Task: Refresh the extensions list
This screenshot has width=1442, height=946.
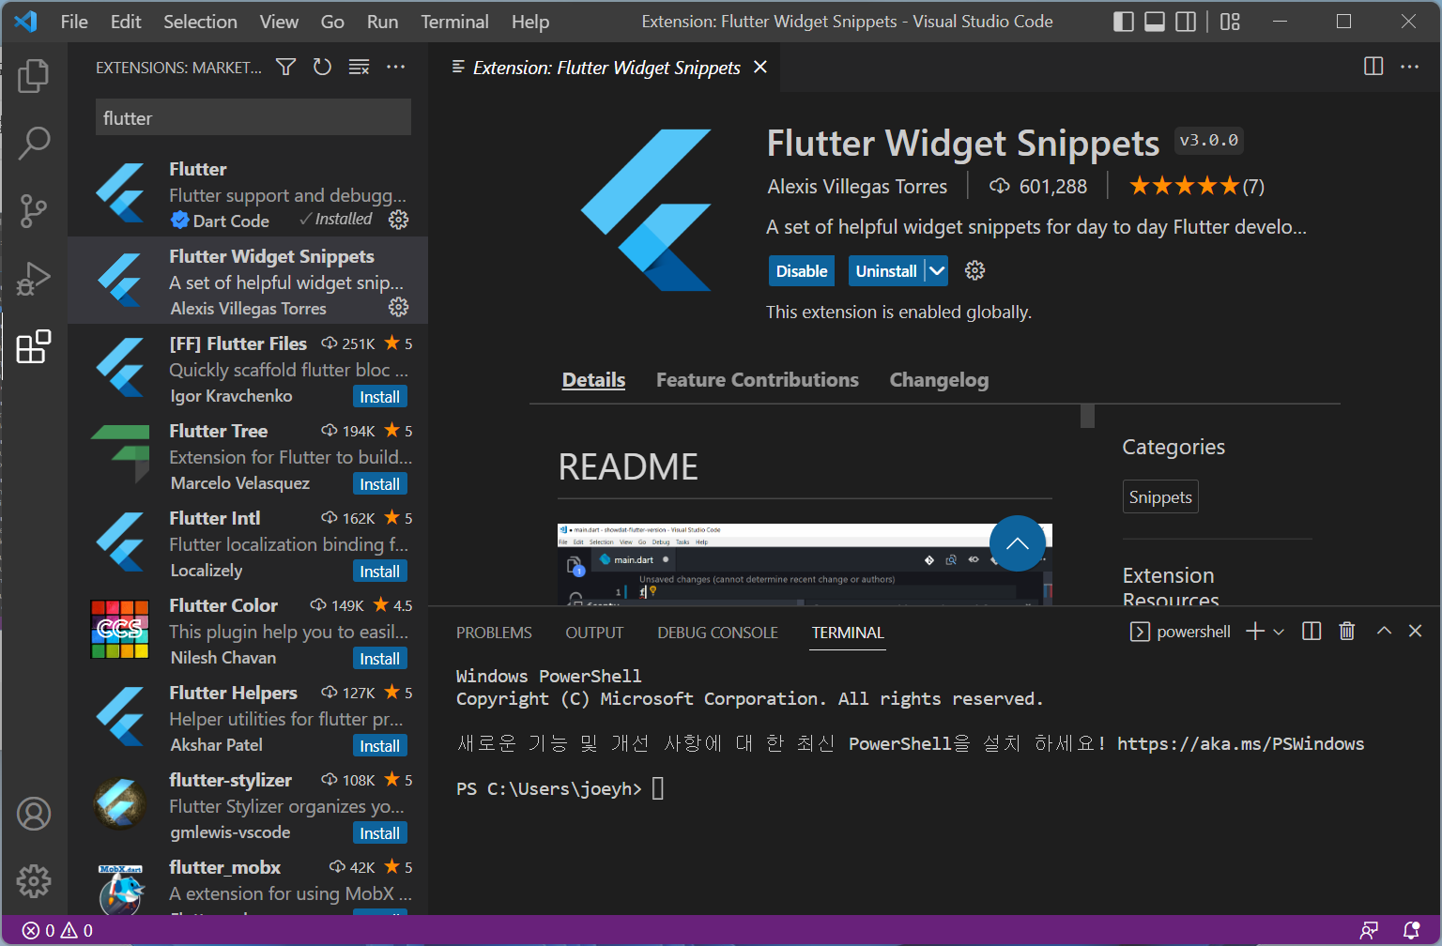Action: [322, 67]
